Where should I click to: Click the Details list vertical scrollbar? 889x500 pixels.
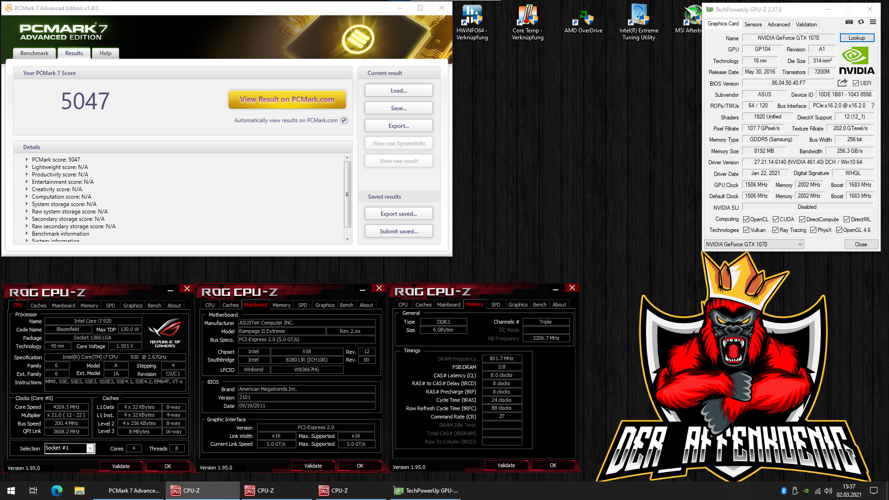[x=347, y=194]
